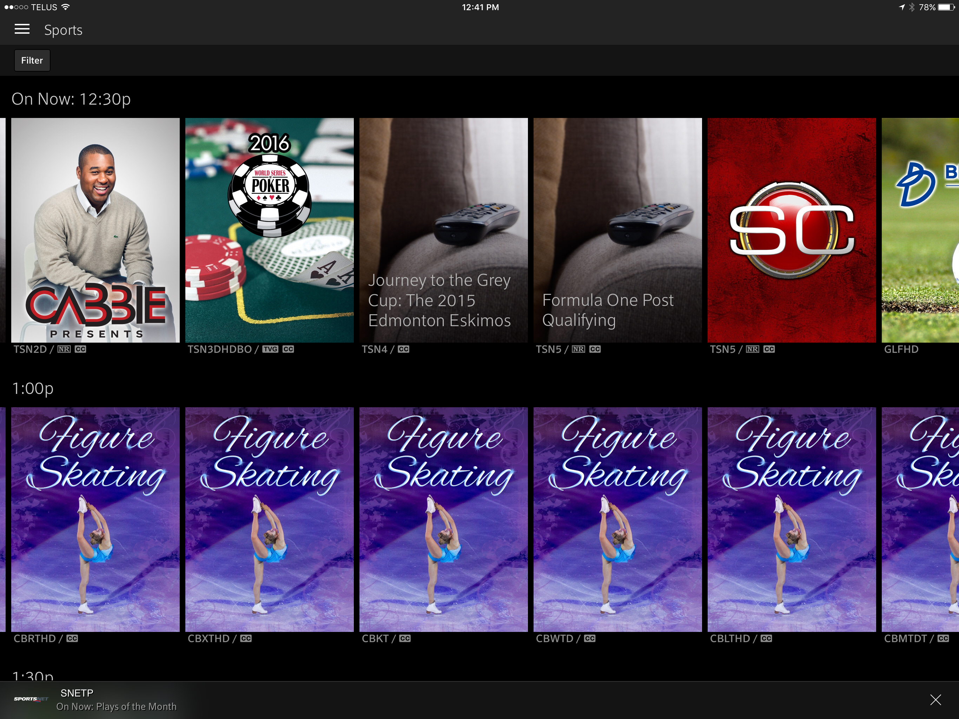Tap the CBWTD channel label
This screenshot has height=719, width=959.
(x=555, y=638)
